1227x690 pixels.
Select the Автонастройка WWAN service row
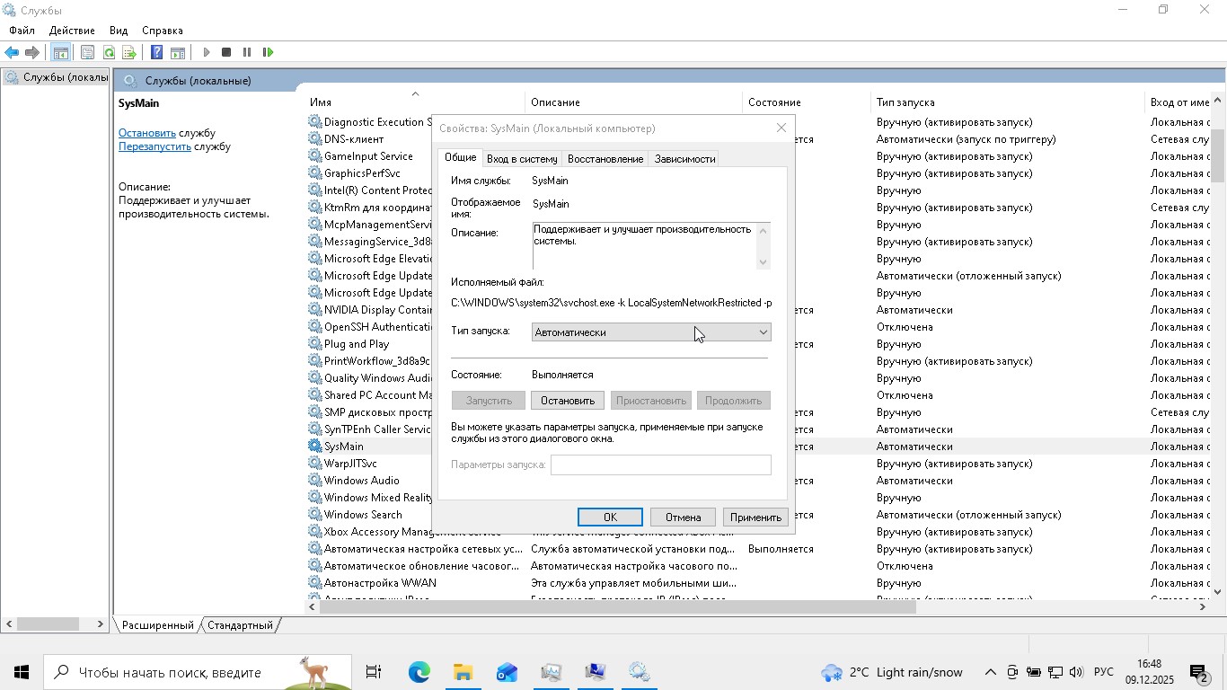(758, 583)
